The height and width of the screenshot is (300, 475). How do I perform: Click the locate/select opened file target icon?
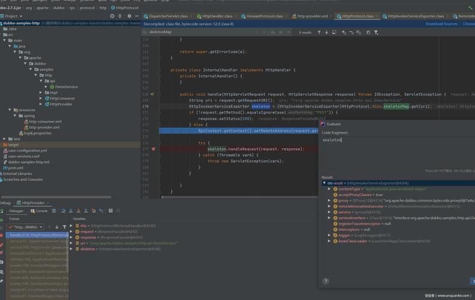coord(112,16)
